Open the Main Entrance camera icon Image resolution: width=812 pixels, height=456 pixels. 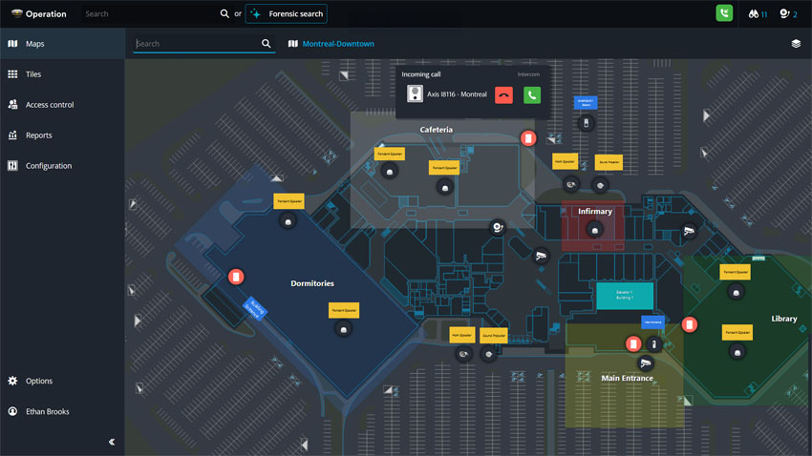coord(645,363)
